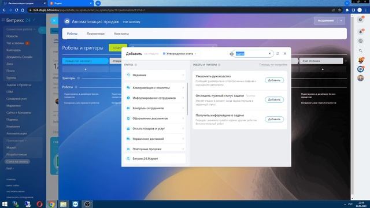This screenshot has width=370, height=208.
Task: Open Календарь in the left sidebar
Action: coord(13,50)
